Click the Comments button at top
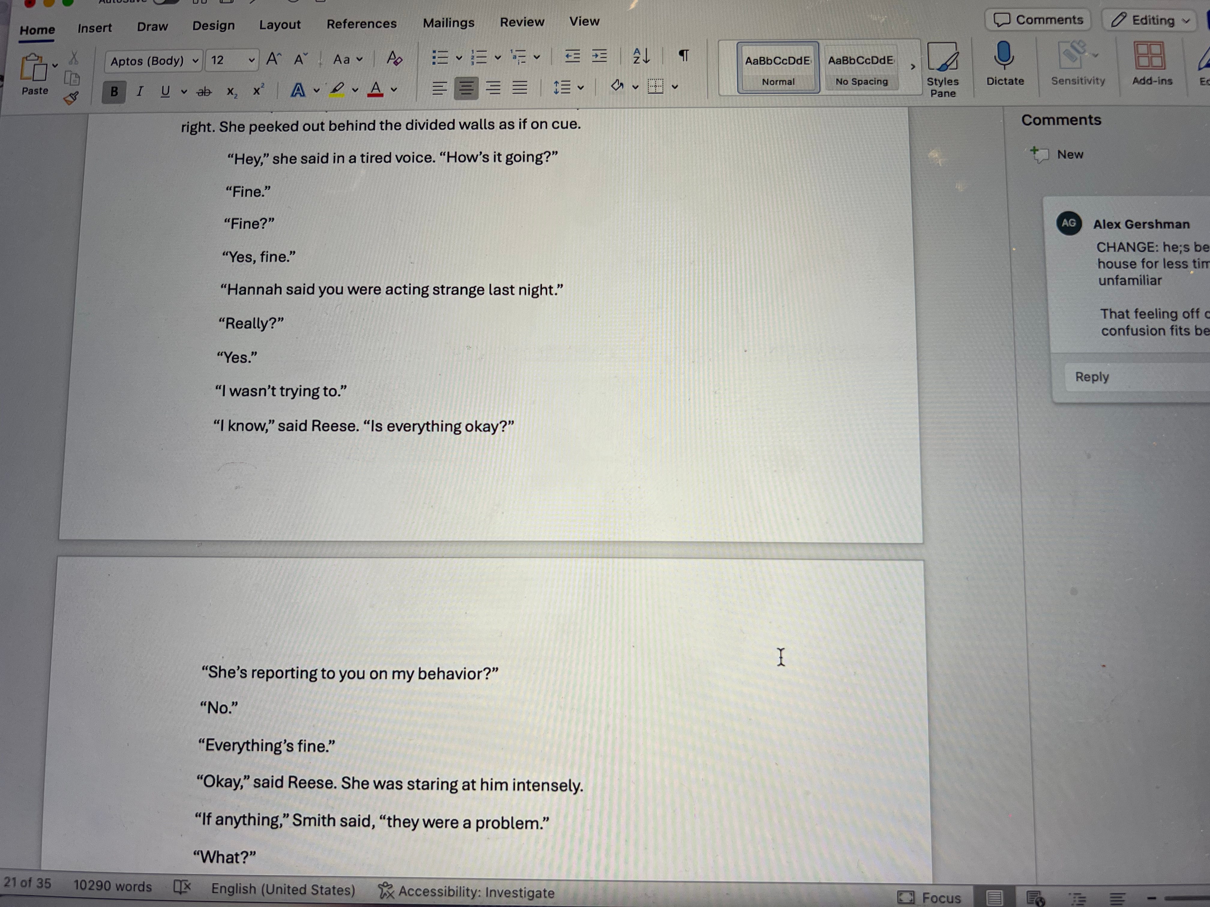 1038,20
